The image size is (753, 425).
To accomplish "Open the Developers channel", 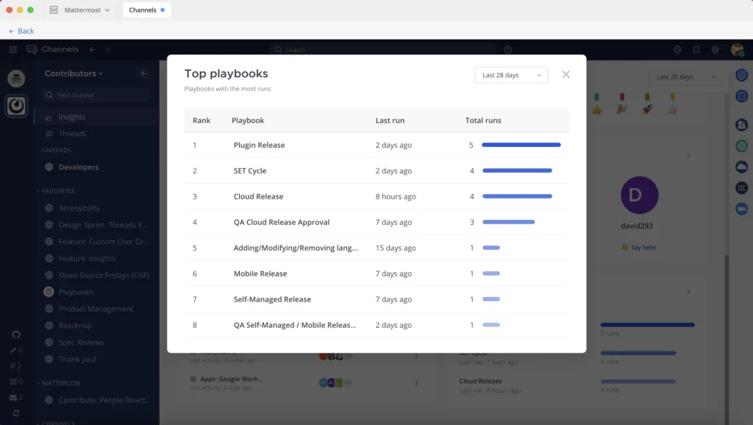I will (x=96, y=167).
